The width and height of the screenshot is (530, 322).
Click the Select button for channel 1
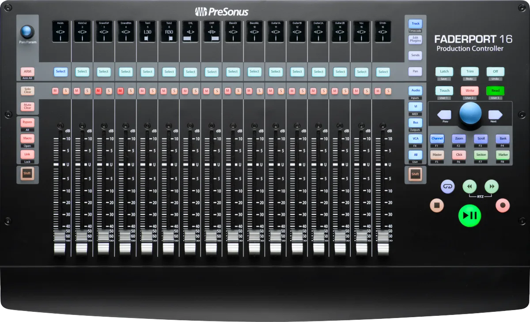tap(61, 71)
